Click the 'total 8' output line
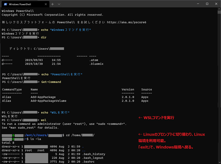Viewport: 221px width, 164px height. 8,143
